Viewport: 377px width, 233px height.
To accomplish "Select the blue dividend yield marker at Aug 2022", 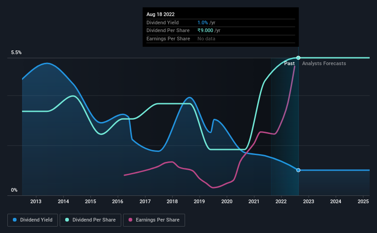I will pyautogui.click(x=298, y=170).
